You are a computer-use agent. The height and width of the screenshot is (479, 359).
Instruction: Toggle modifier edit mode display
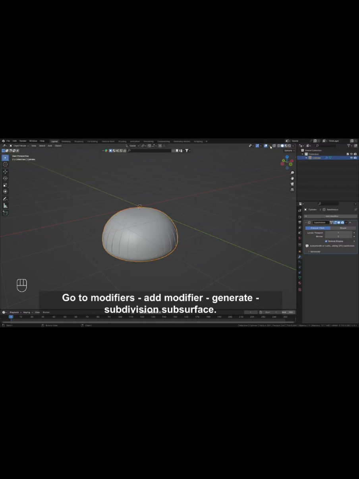(335, 222)
